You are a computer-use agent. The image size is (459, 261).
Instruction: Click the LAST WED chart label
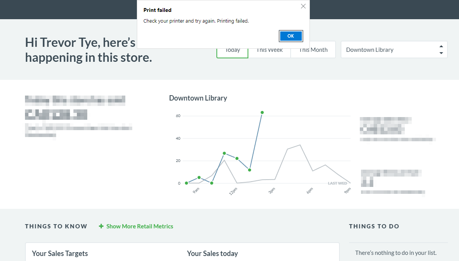click(x=337, y=183)
